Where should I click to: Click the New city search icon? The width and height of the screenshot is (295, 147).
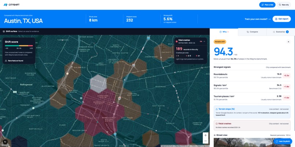pos(280,5)
